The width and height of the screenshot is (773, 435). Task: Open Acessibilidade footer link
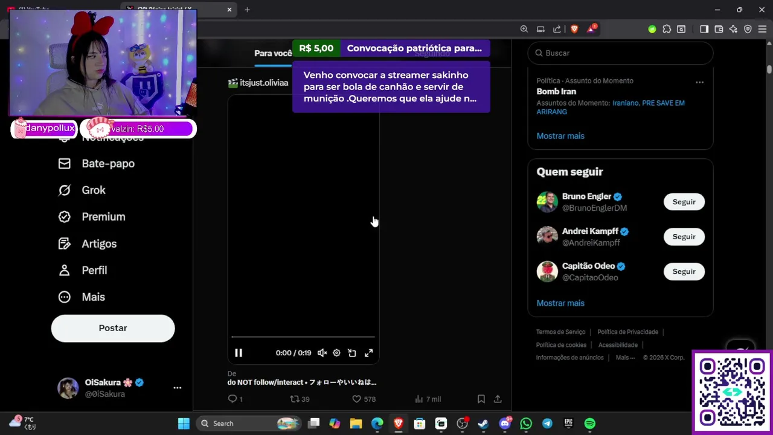pos(618,345)
